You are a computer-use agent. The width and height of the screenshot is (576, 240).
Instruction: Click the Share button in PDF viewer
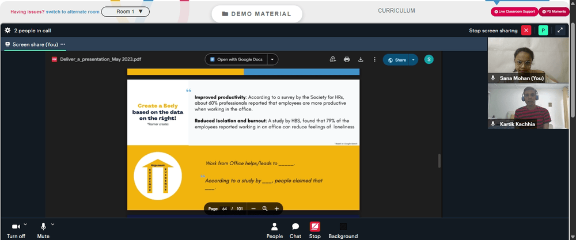coord(396,60)
